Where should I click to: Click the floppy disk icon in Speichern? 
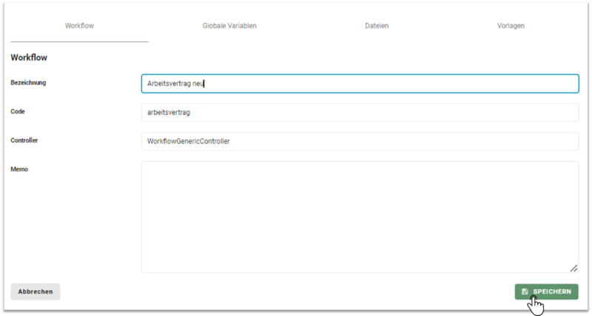coord(525,292)
